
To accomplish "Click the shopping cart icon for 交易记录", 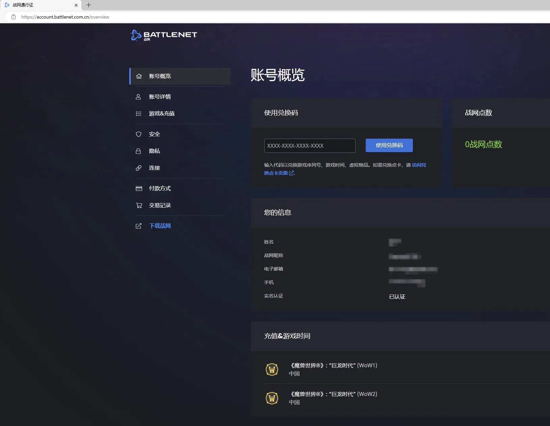I will tap(138, 205).
